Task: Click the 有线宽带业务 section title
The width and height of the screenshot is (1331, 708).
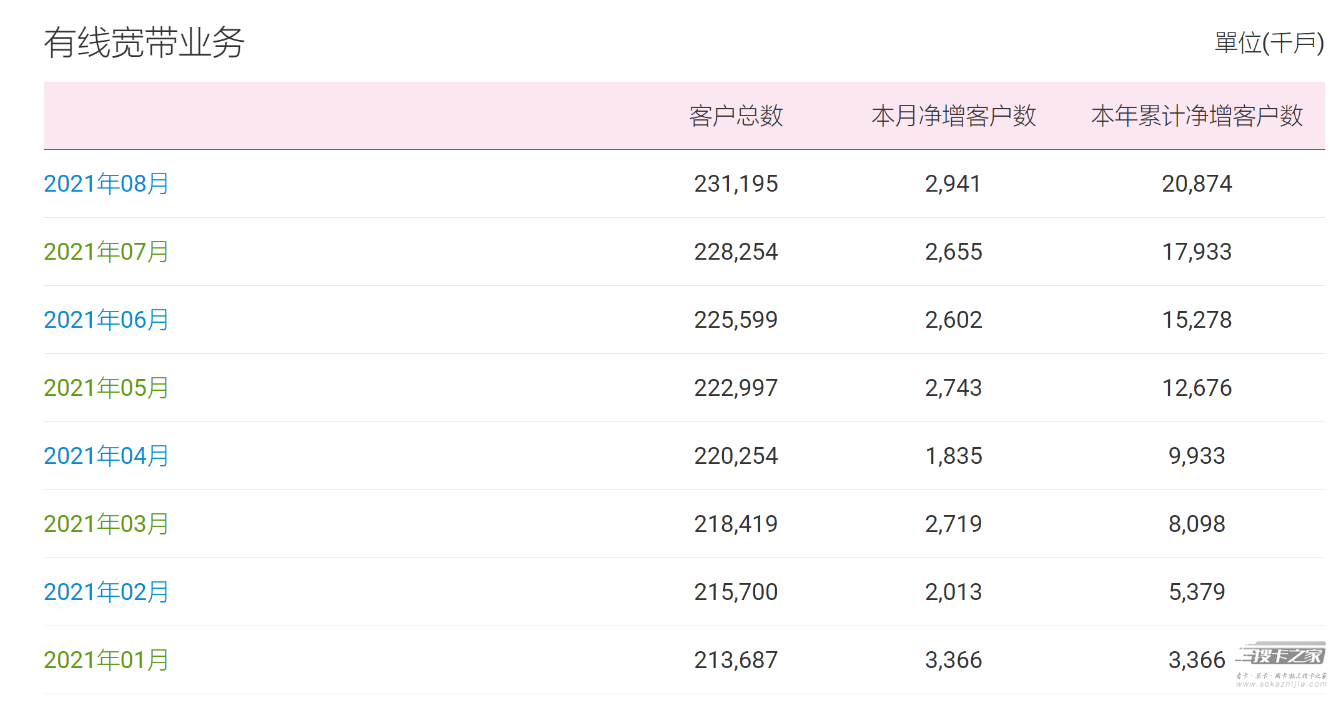Action: tap(144, 42)
